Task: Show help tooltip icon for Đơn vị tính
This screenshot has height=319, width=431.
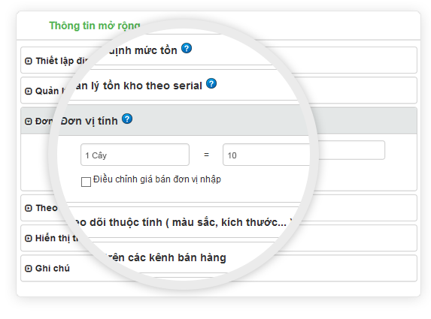Action: tap(127, 119)
